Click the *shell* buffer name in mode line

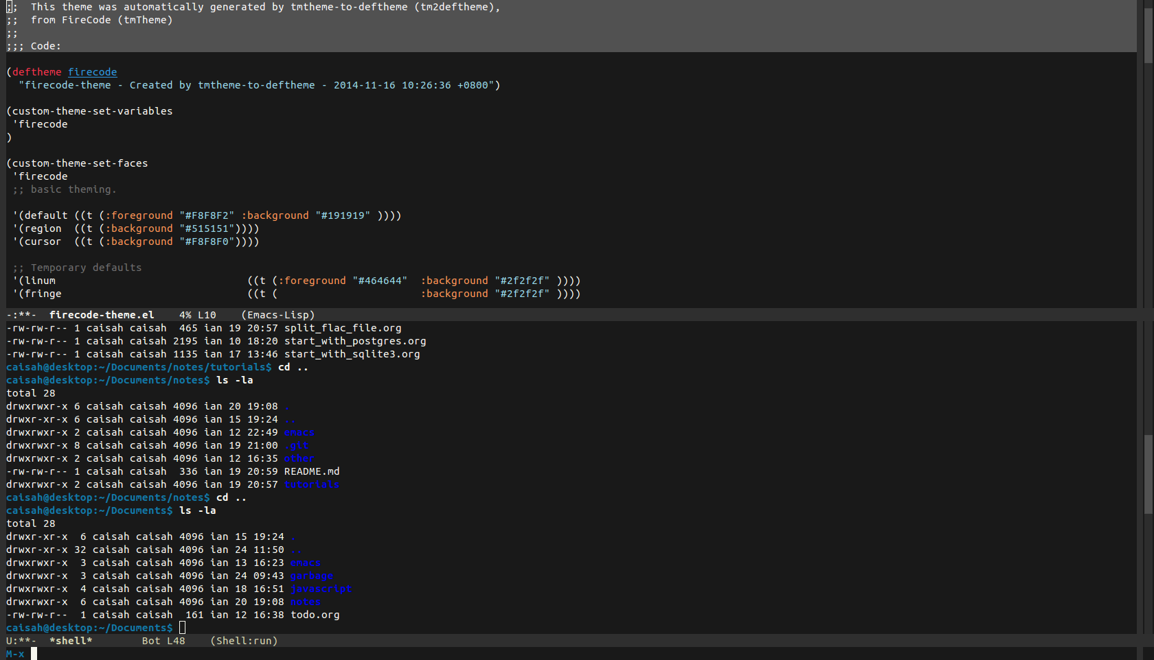71,641
